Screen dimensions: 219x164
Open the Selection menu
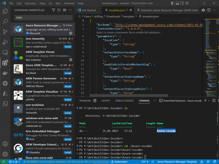(30, 3)
